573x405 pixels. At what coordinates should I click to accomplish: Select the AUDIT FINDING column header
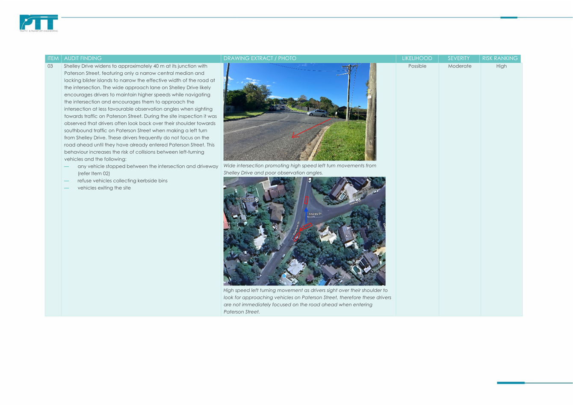tap(83, 59)
